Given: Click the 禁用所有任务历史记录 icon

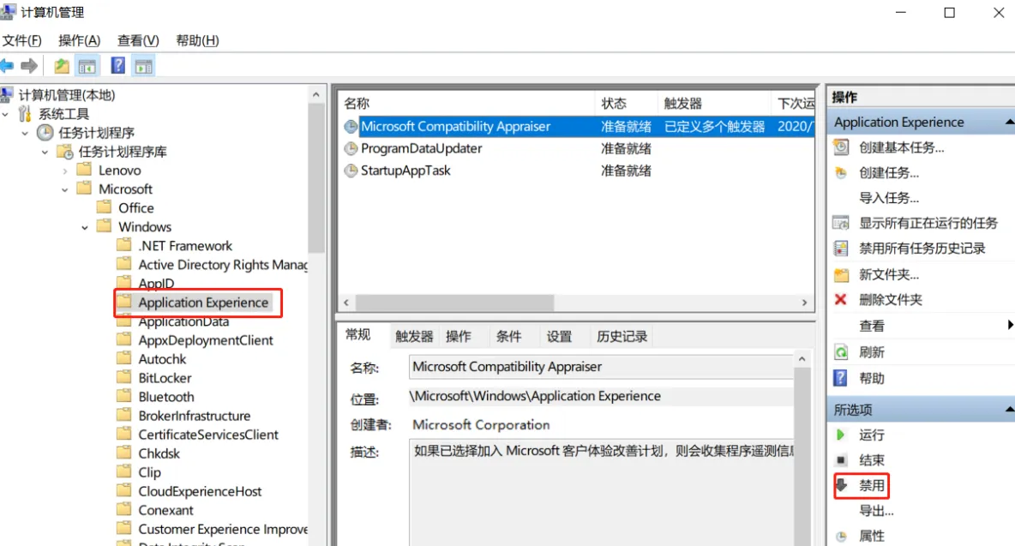Looking at the screenshot, I should (x=841, y=249).
